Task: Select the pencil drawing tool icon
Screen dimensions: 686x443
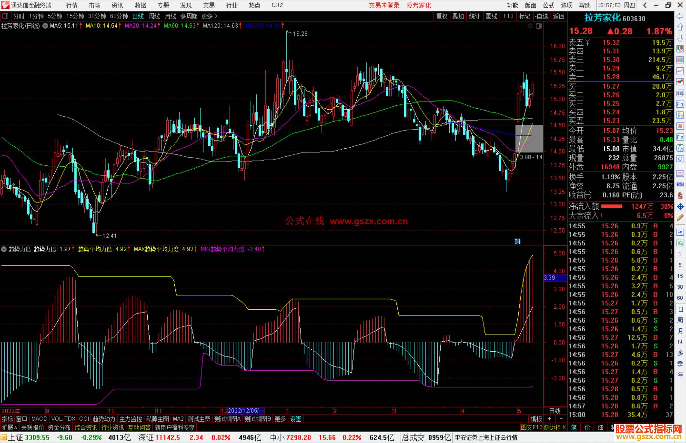Action: click(680, 218)
